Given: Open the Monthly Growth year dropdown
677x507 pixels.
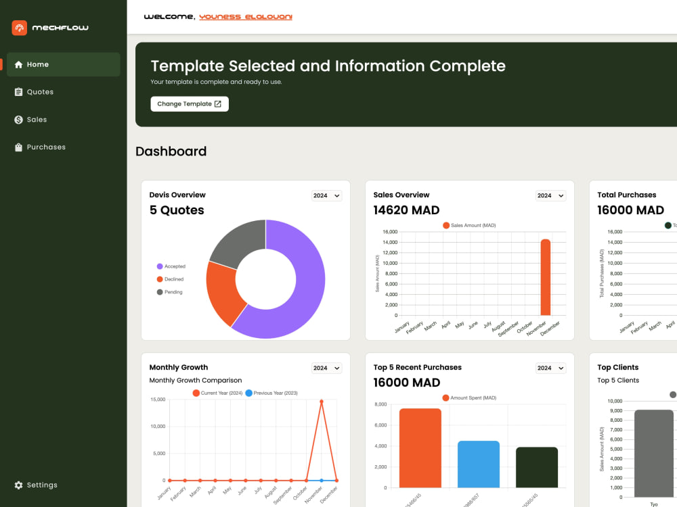Looking at the screenshot, I should [x=326, y=368].
